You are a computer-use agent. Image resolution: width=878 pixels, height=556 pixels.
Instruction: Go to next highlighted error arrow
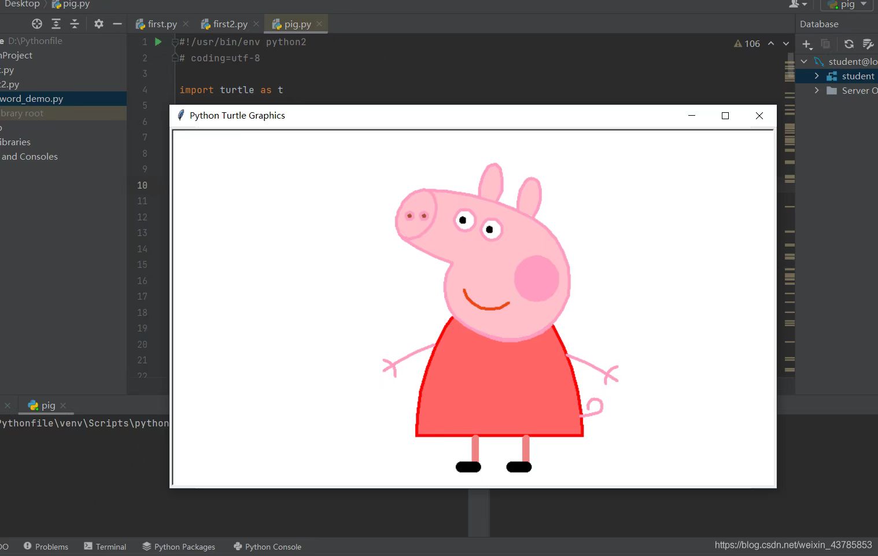786,43
